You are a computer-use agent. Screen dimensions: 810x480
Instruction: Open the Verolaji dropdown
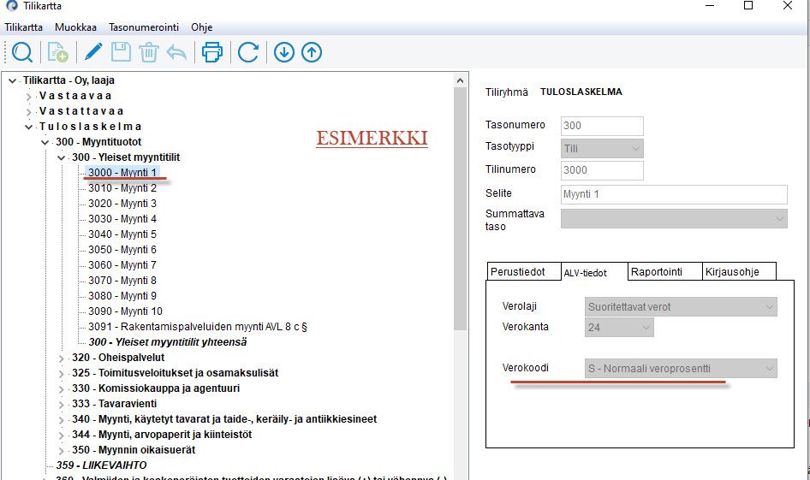pos(681,306)
